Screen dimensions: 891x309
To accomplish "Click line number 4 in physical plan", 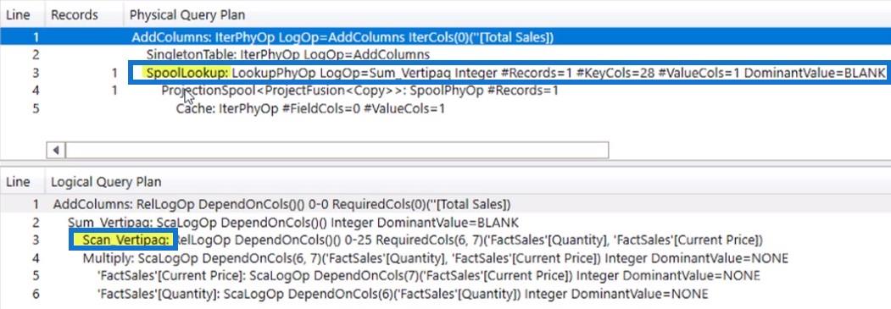I will 36,91.
